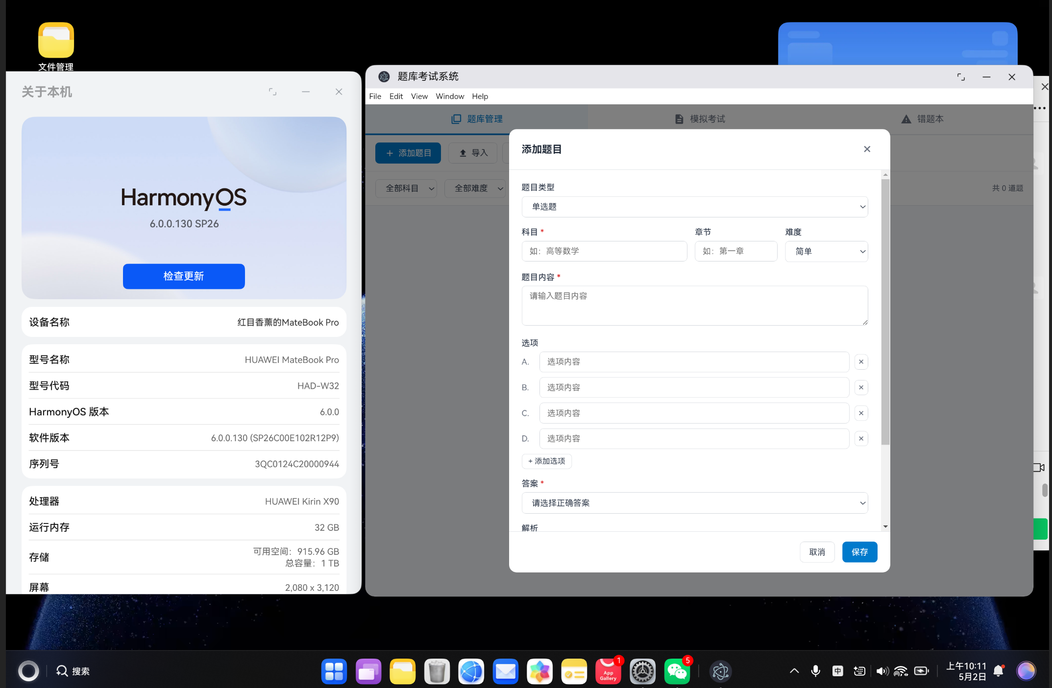1052x688 pixels.
Task: Open 难度 dropdown showing 简单
Action: coord(826,251)
